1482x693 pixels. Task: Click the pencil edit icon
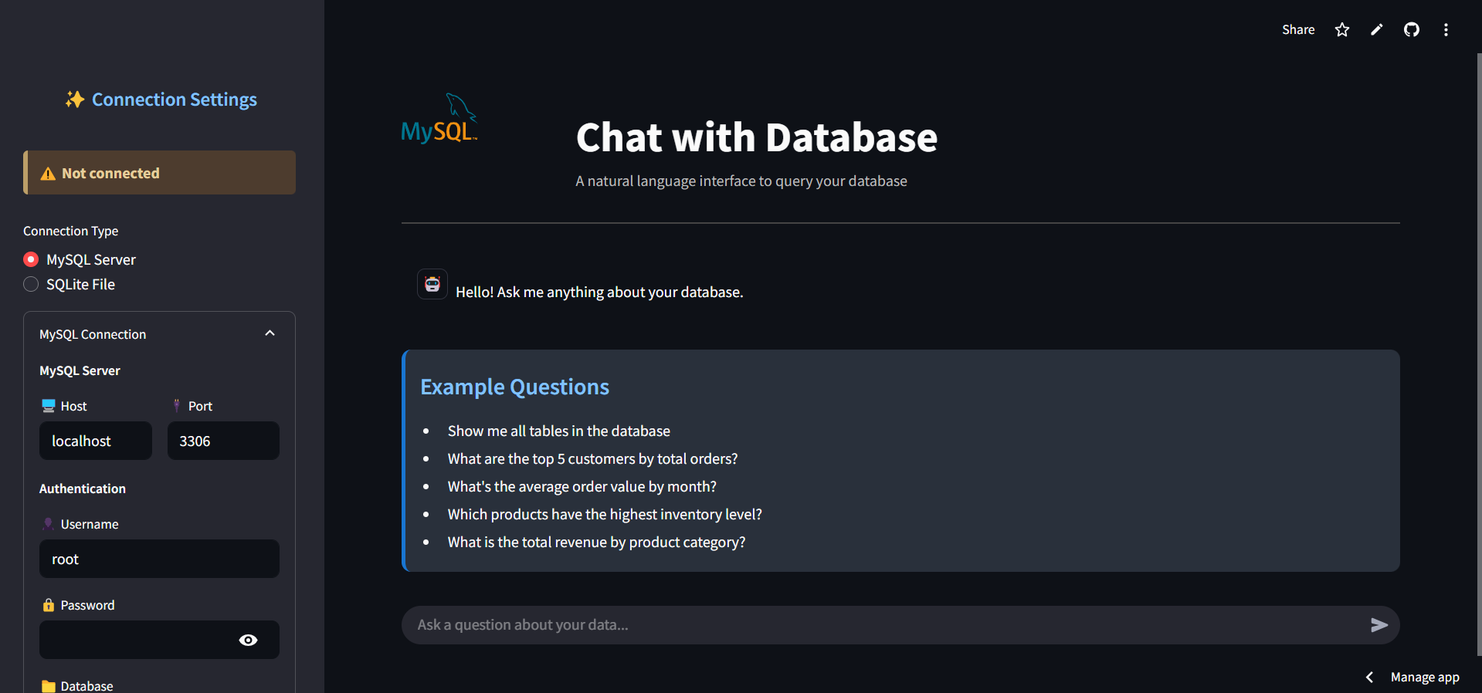coord(1376,29)
